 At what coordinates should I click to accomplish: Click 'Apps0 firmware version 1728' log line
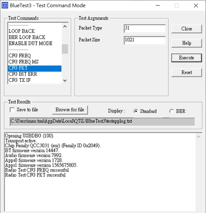[34, 160]
